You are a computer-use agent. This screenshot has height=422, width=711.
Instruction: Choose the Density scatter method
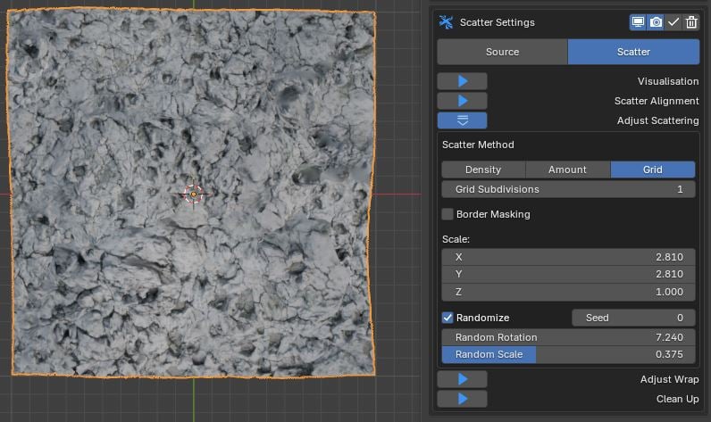pyautogui.click(x=483, y=170)
